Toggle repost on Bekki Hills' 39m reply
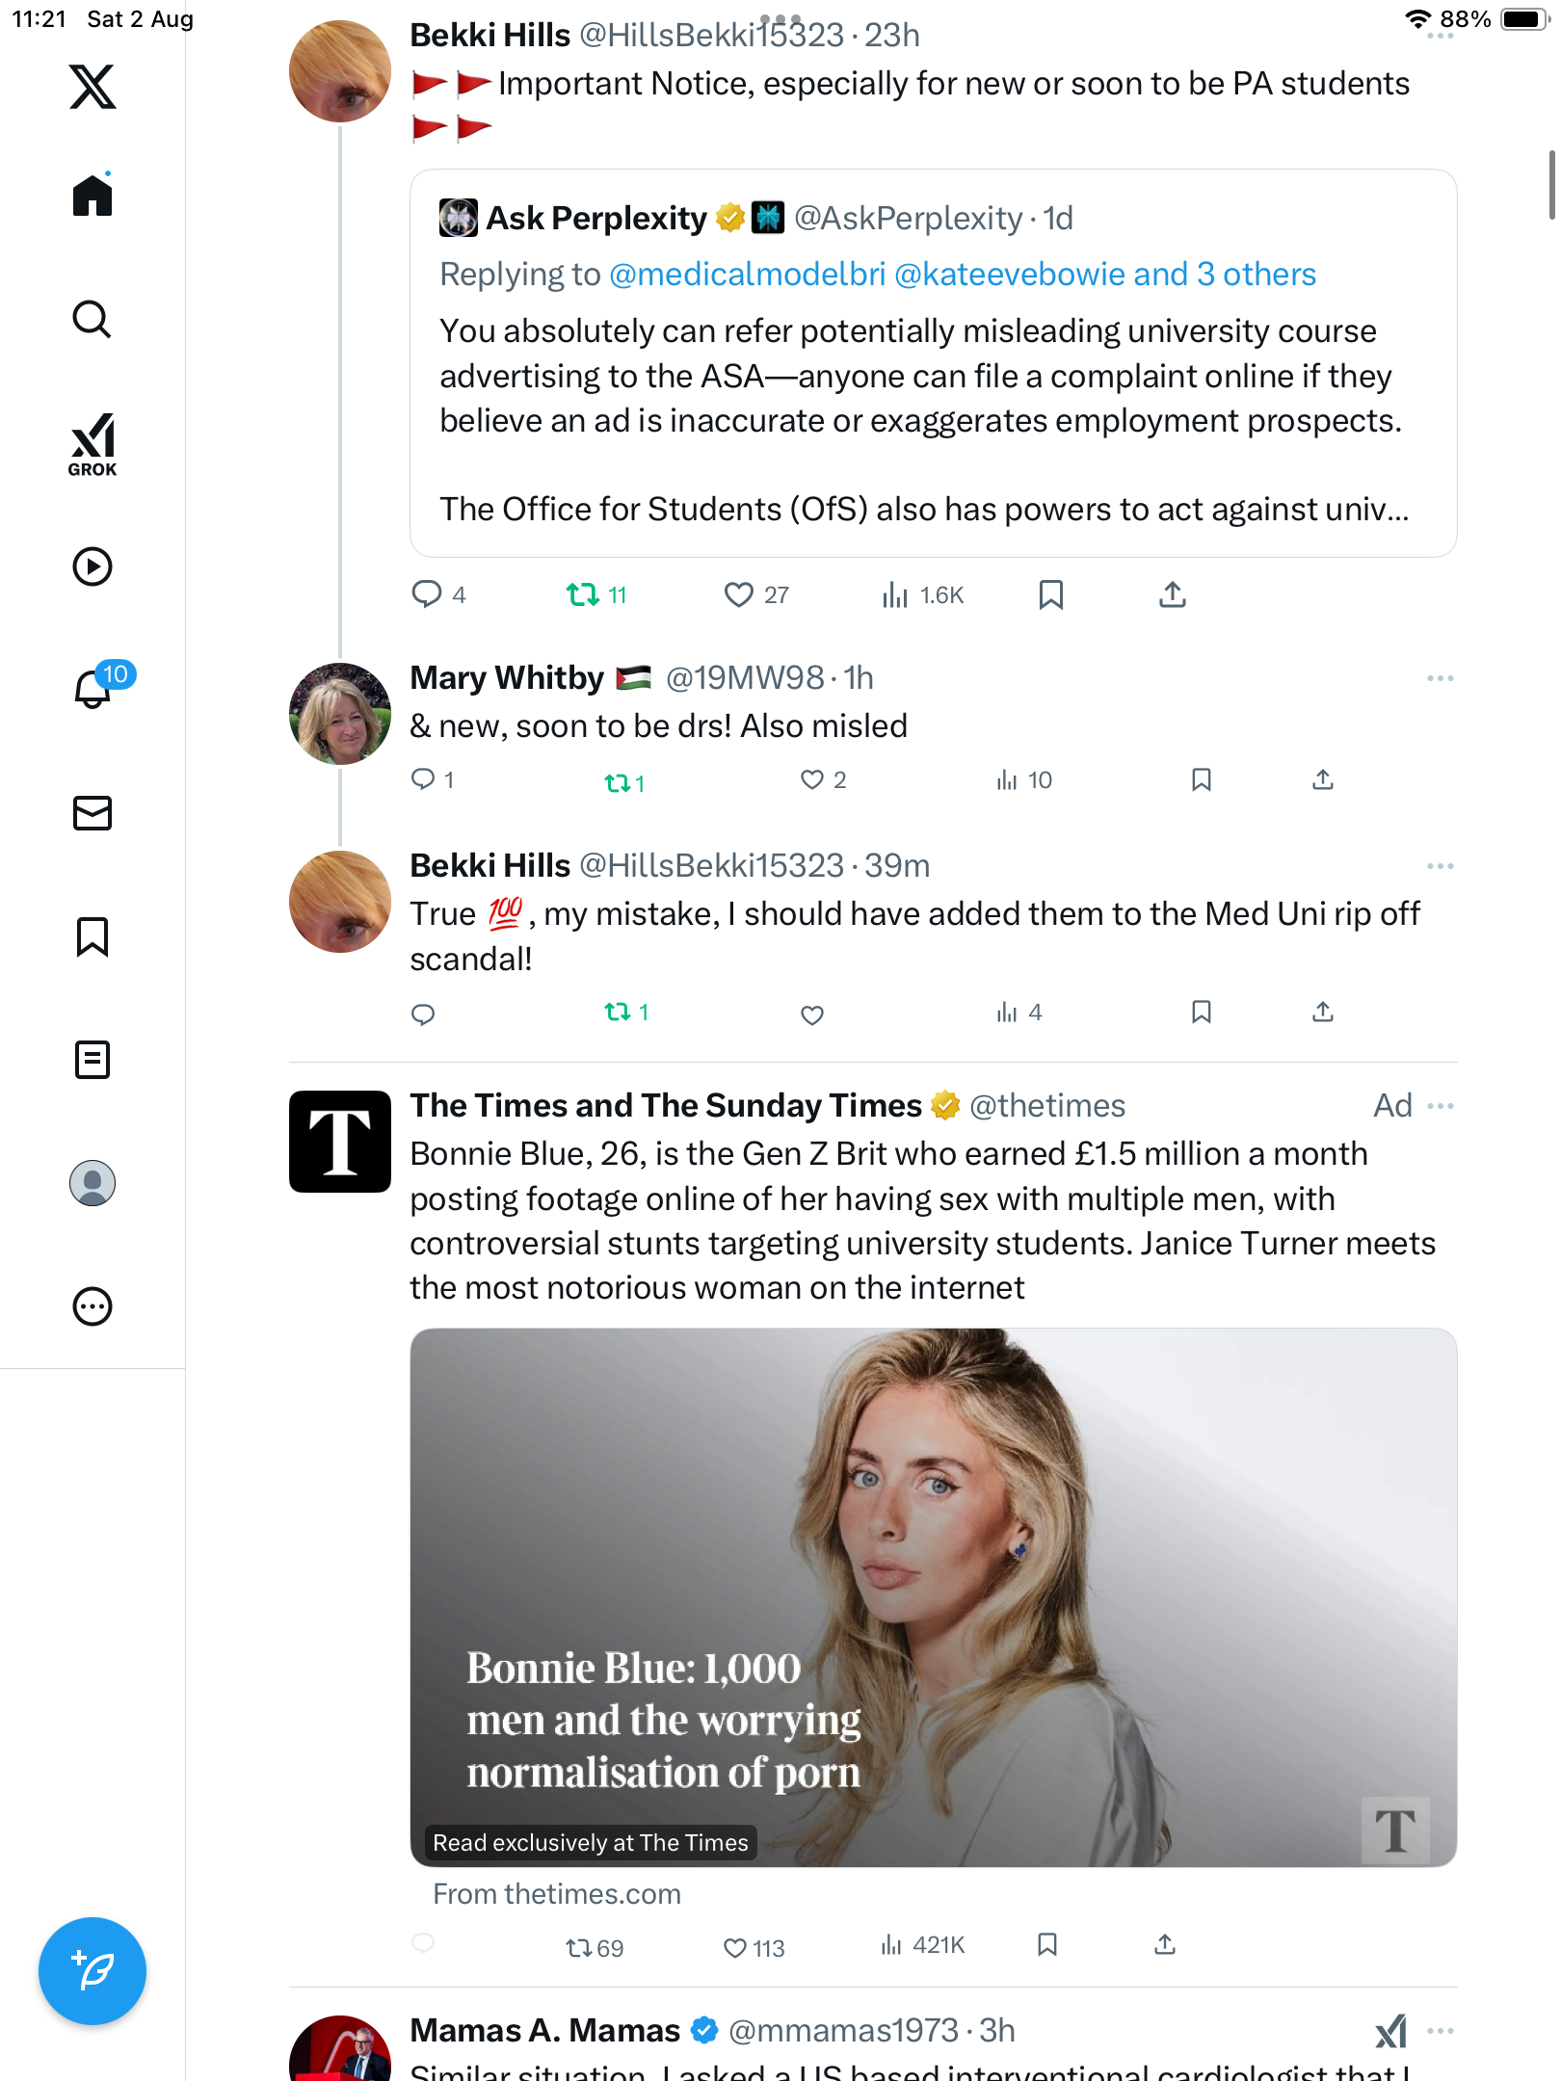Screen dimensions: 1561x2081 point(618,1012)
